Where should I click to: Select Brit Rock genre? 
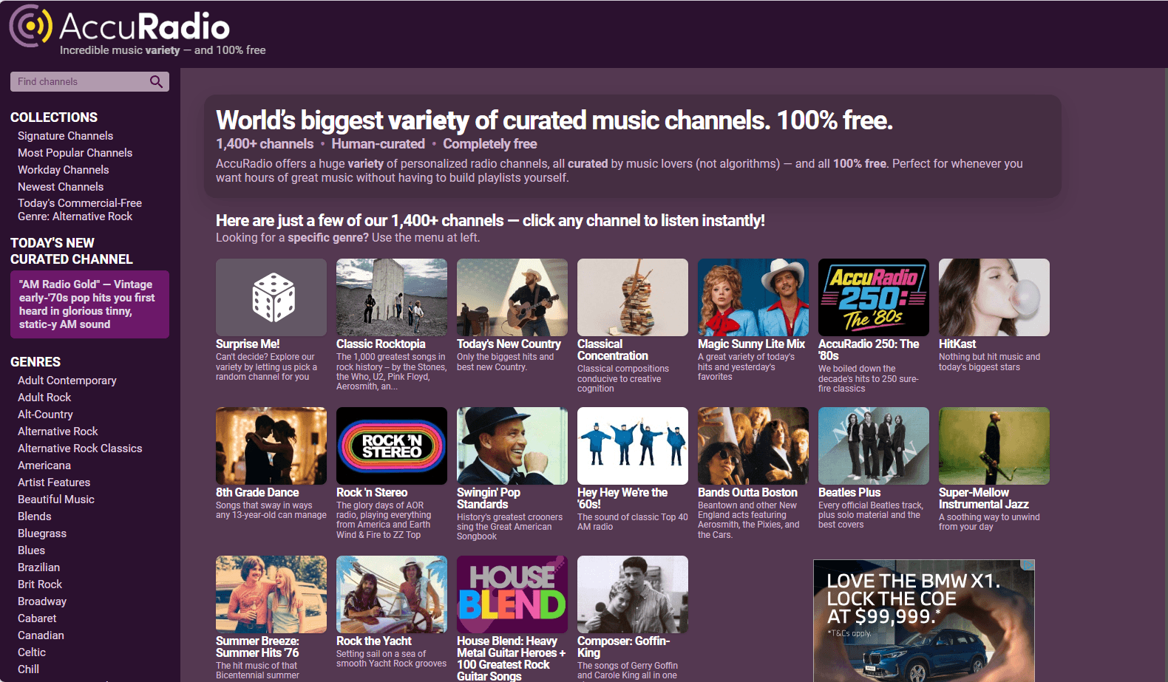(x=40, y=584)
